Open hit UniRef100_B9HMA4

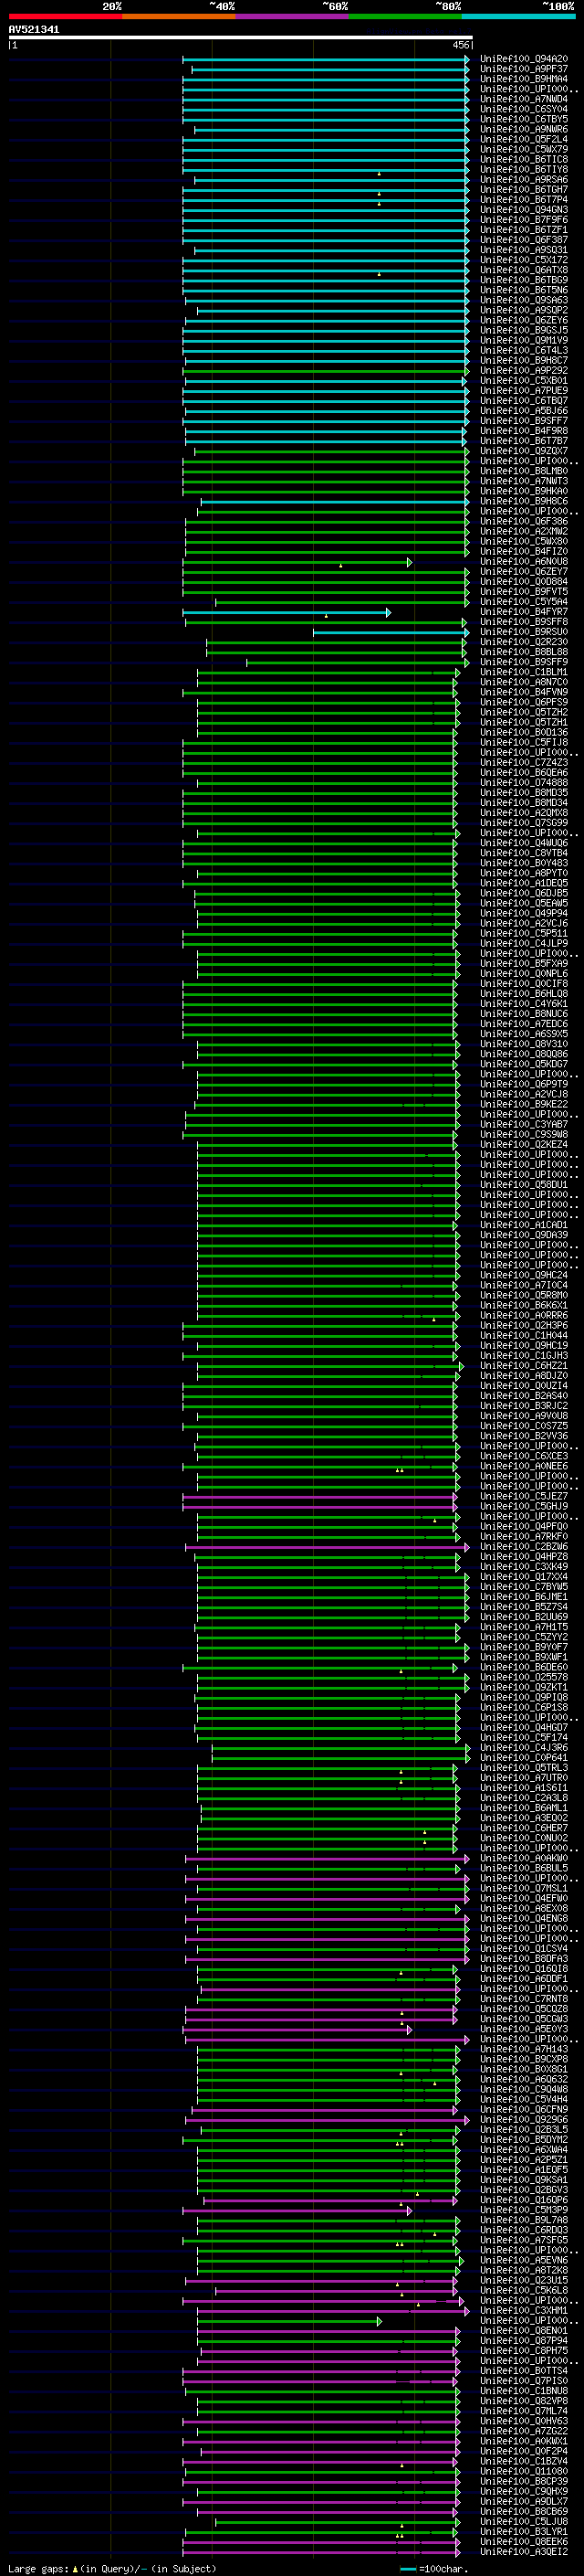tap(523, 79)
